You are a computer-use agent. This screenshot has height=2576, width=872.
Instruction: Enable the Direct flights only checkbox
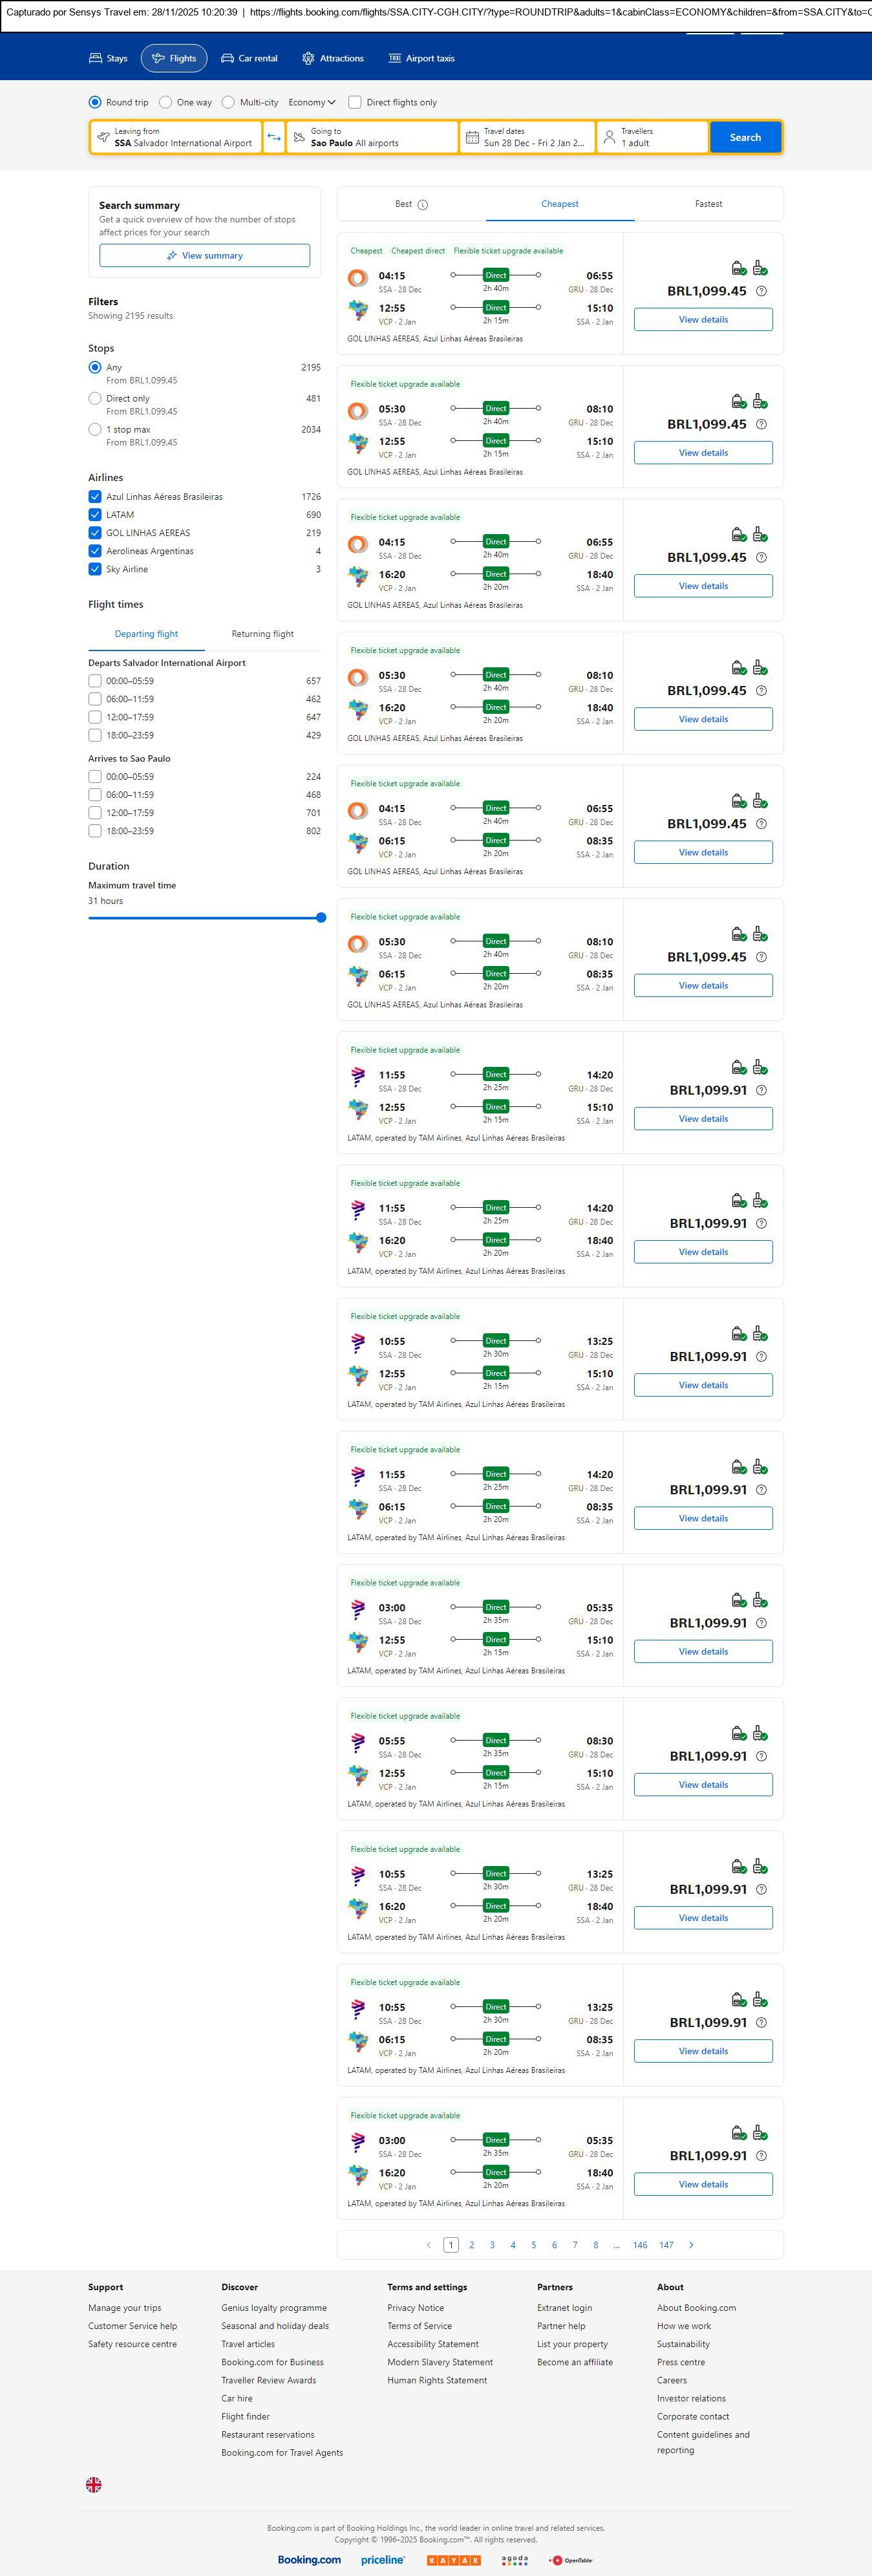tap(355, 102)
